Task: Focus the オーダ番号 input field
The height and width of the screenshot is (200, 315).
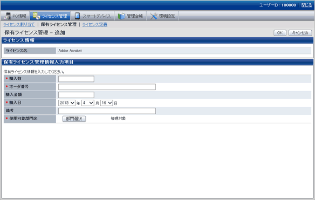Action: tap(107, 87)
